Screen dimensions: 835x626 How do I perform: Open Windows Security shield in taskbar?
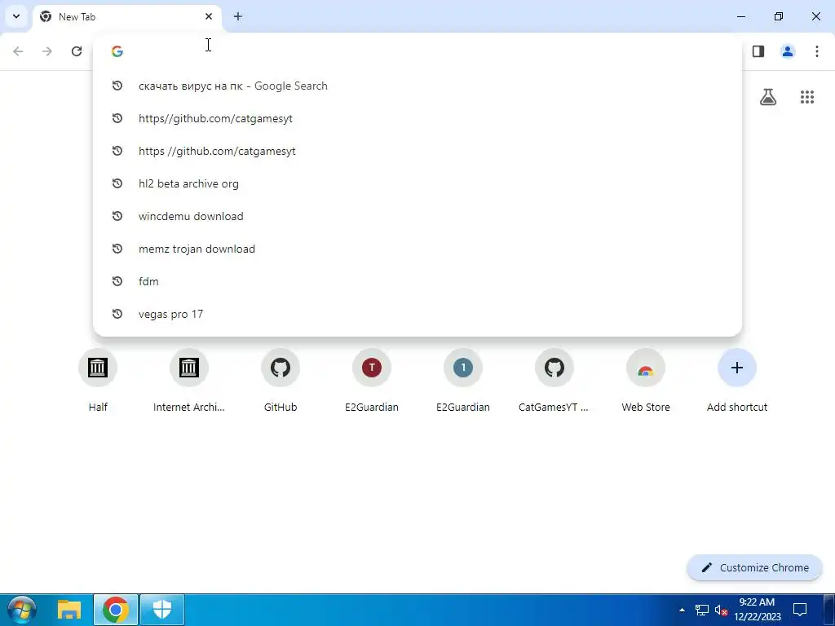coord(162,610)
